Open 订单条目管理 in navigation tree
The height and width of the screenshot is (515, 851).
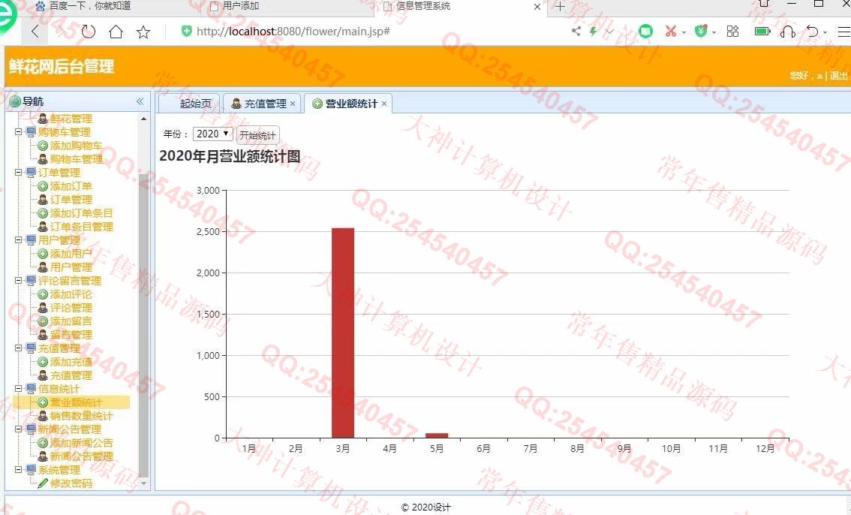pyautogui.click(x=81, y=227)
